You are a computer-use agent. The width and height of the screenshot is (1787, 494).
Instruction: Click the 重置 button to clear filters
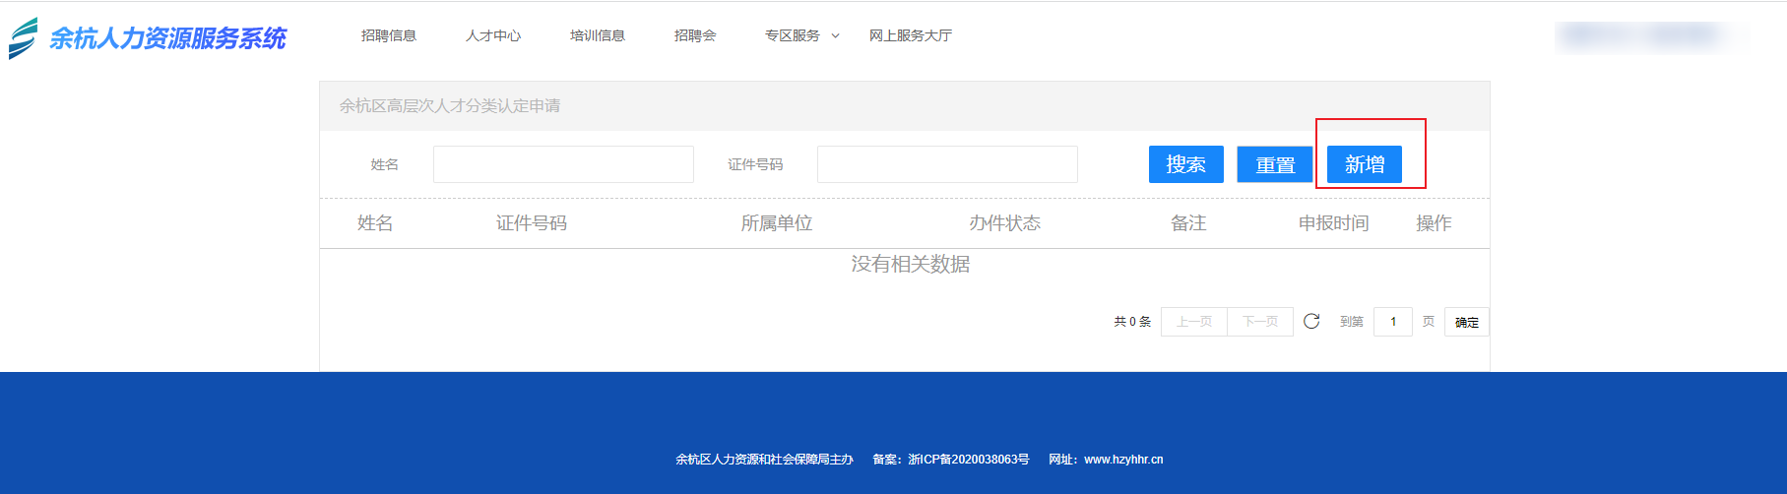1275,164
